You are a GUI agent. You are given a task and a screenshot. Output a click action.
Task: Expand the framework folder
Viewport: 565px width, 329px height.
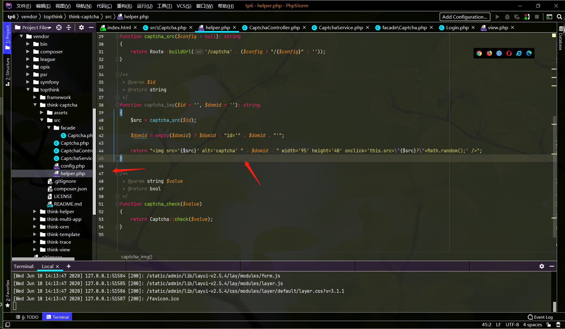click(x=35, y=97)
